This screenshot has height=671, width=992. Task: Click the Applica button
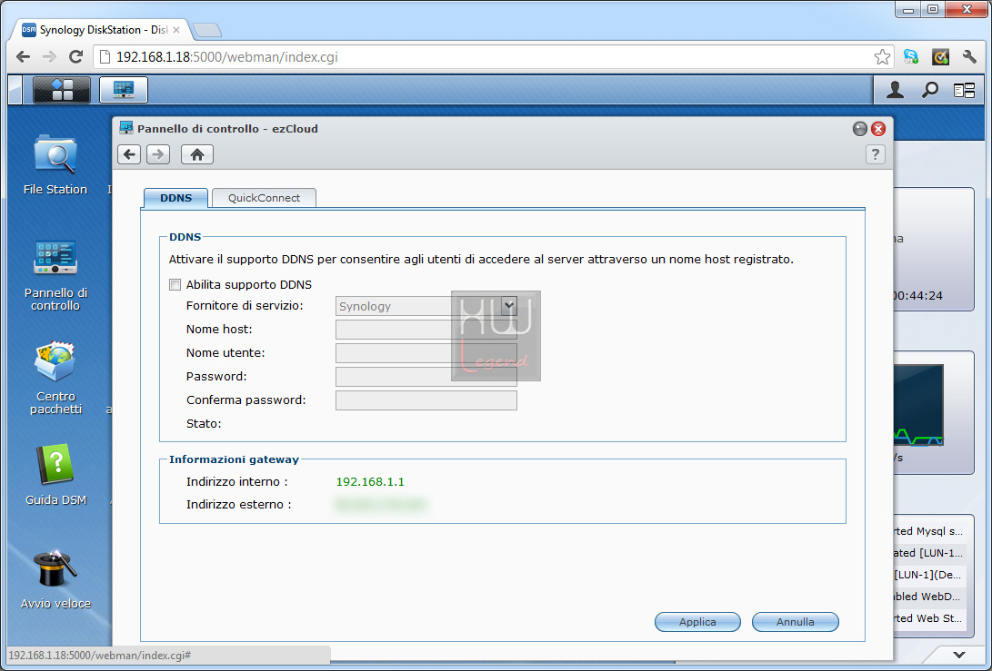pos(697,622)
